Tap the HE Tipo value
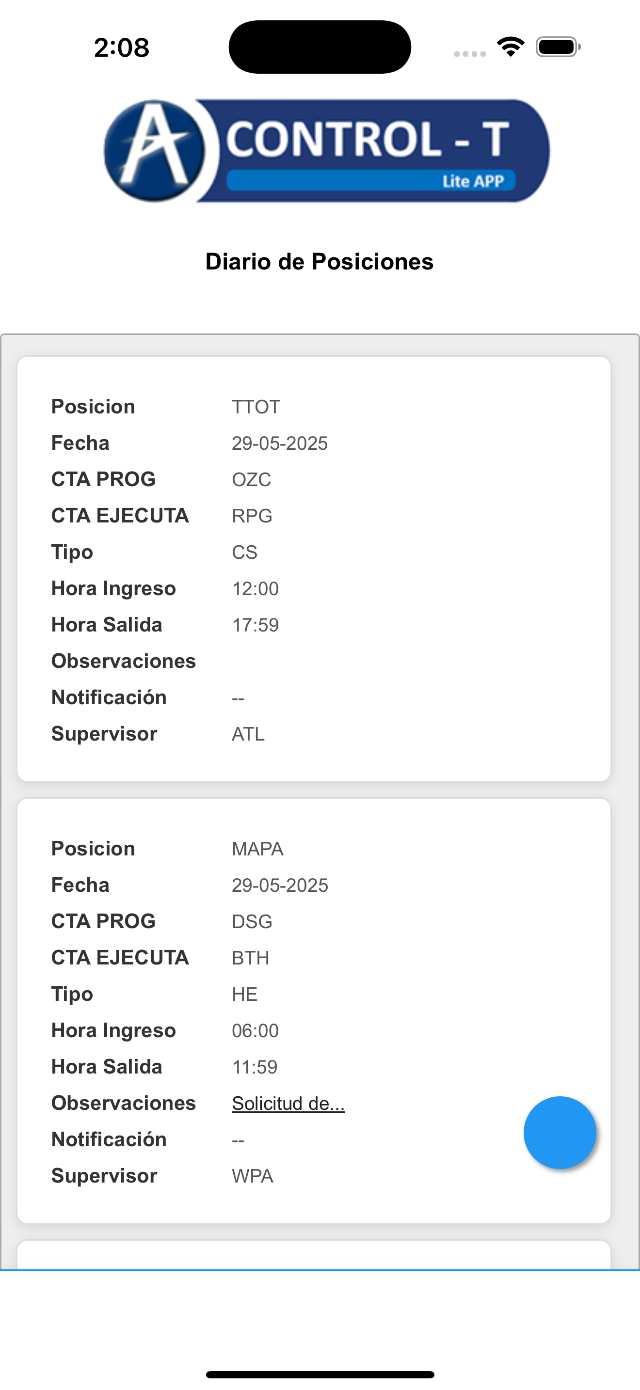Viewport: 640px width, 1390px height. (x=244, y=994)
